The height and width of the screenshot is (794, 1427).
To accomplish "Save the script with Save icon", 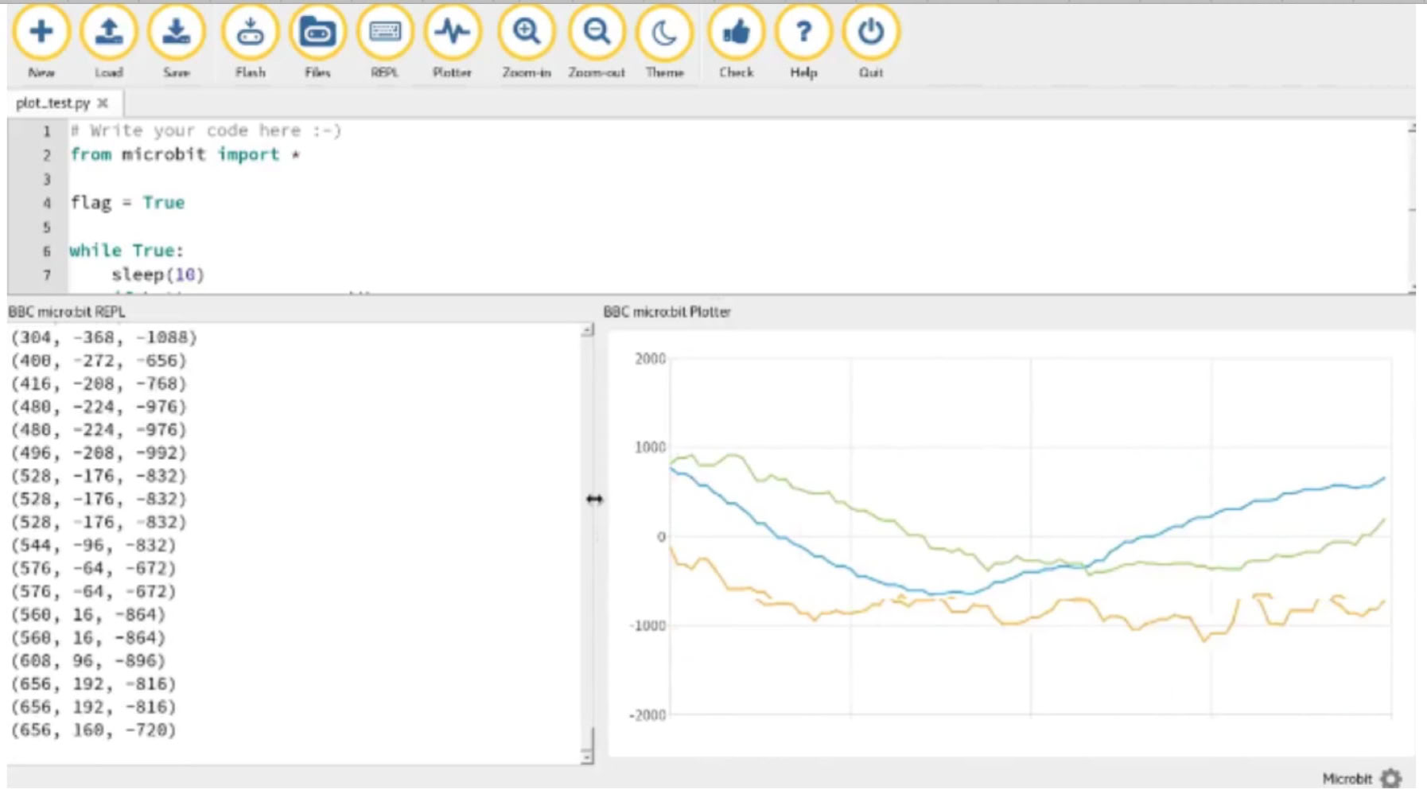I will click(x=176, y=33).
